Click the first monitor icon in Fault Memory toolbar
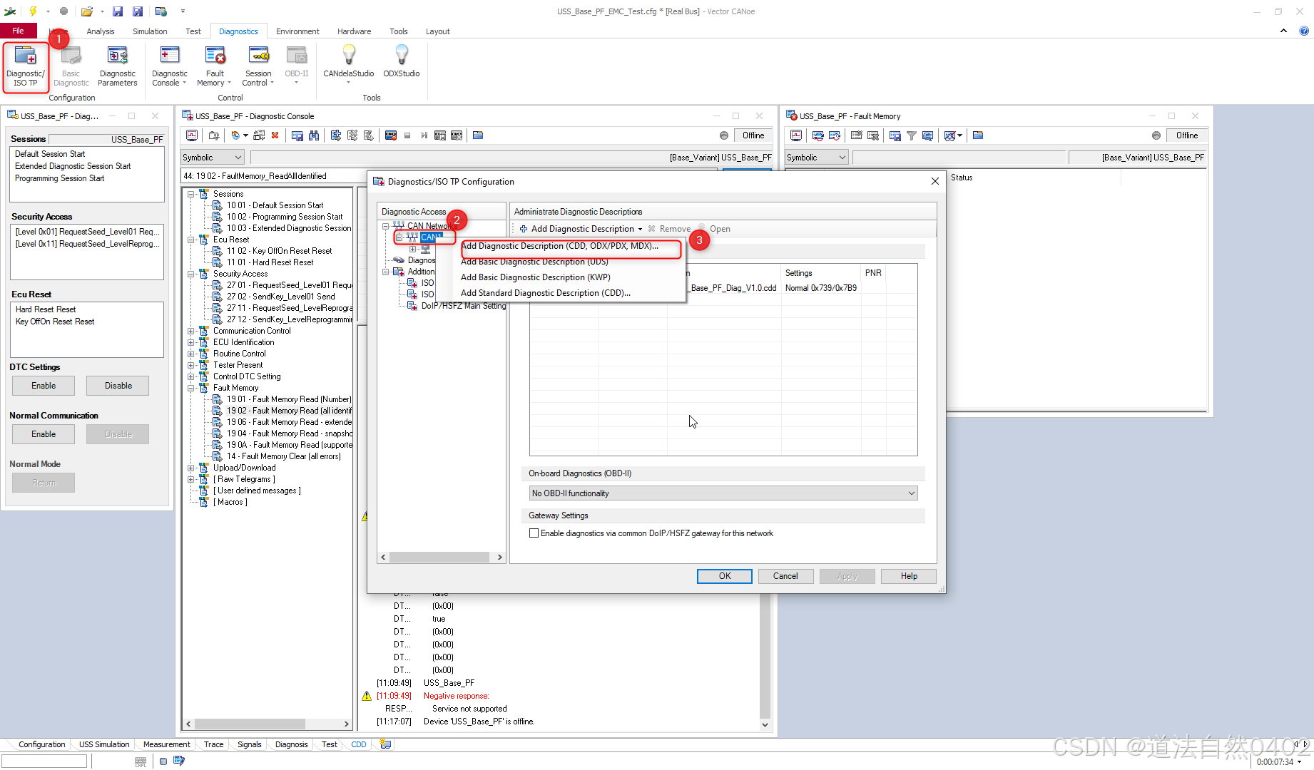 (796, 135)
